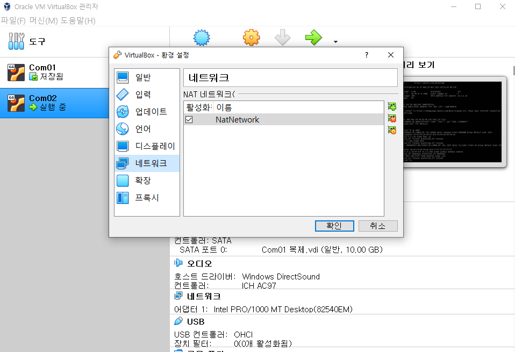Open the USB section header

[196, 321]
